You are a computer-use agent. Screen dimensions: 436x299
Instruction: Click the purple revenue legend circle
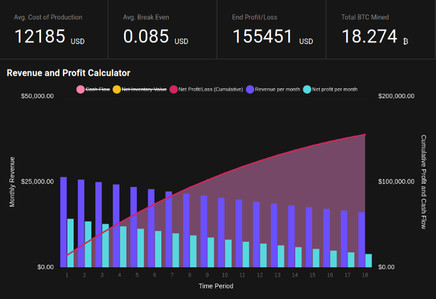pos(250,90)
